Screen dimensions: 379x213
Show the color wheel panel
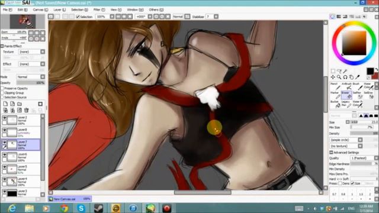coord(333,17)
